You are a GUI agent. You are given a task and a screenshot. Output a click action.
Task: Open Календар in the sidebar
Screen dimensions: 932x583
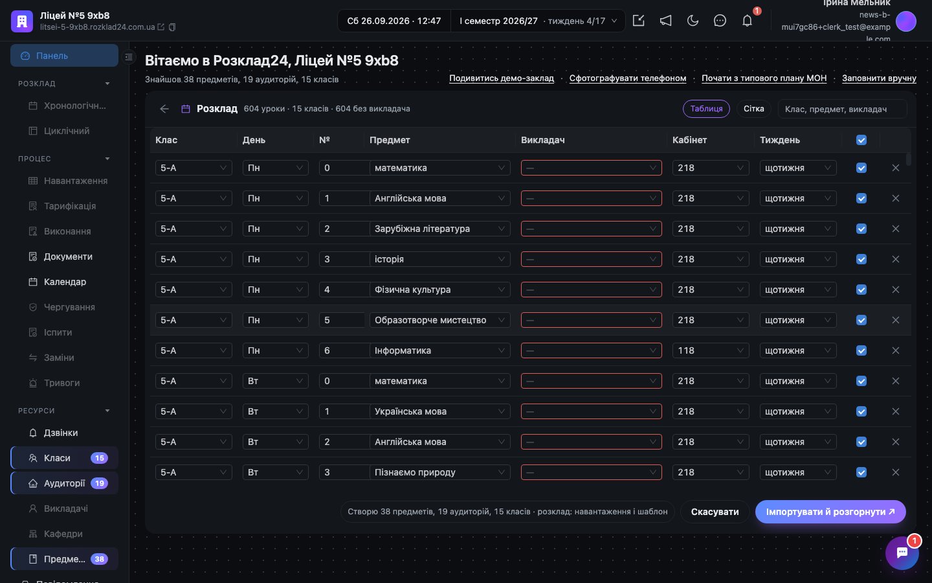click(x=64, y=282)
